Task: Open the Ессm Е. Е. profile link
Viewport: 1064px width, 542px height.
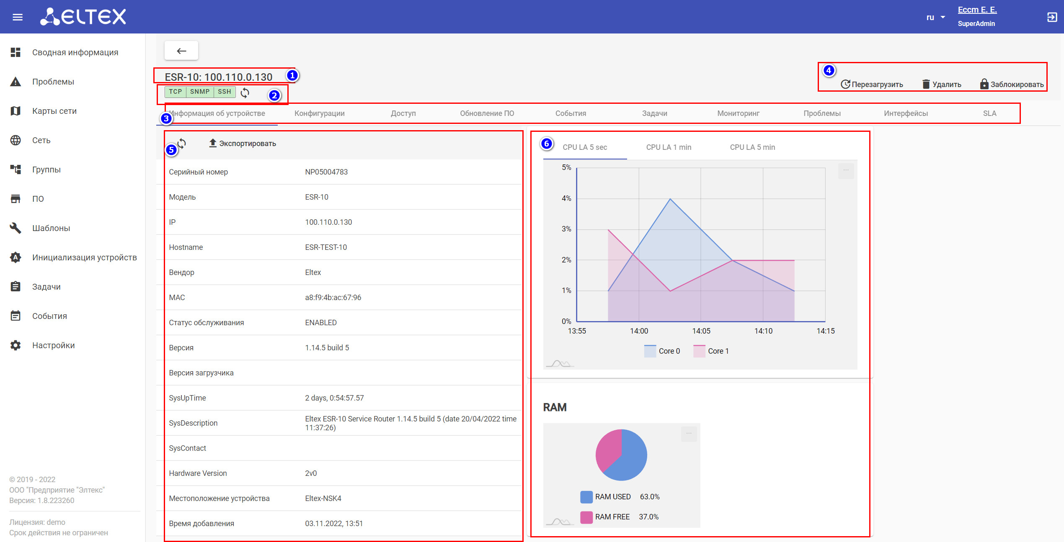Action: click(977, 10)
